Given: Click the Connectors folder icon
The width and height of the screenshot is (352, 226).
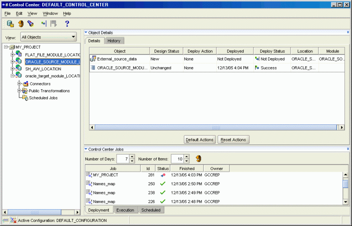Looking at the screenshot, I should 26,84.
